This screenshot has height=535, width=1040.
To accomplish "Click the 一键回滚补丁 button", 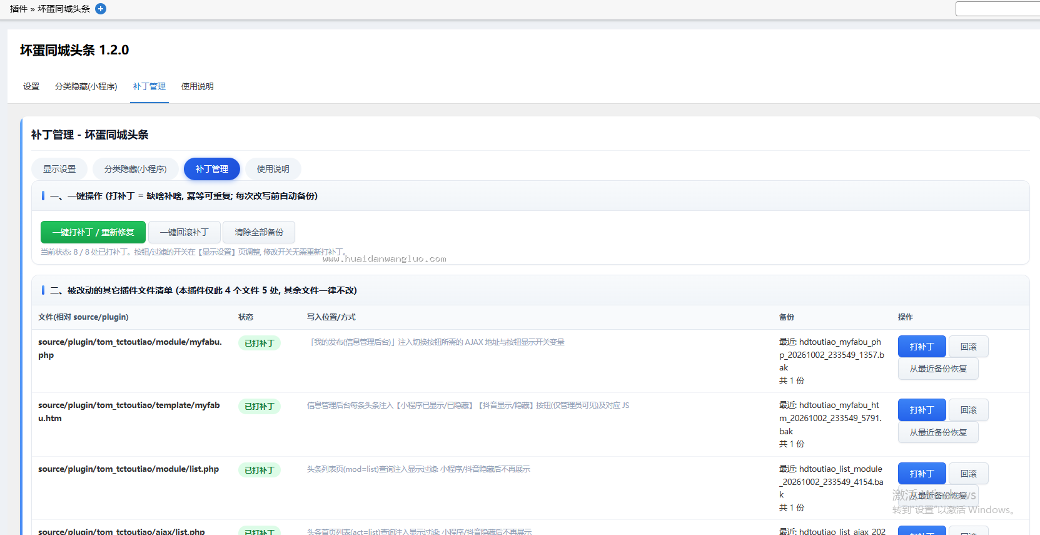I will pyautogui.click(x=184, y=232).
